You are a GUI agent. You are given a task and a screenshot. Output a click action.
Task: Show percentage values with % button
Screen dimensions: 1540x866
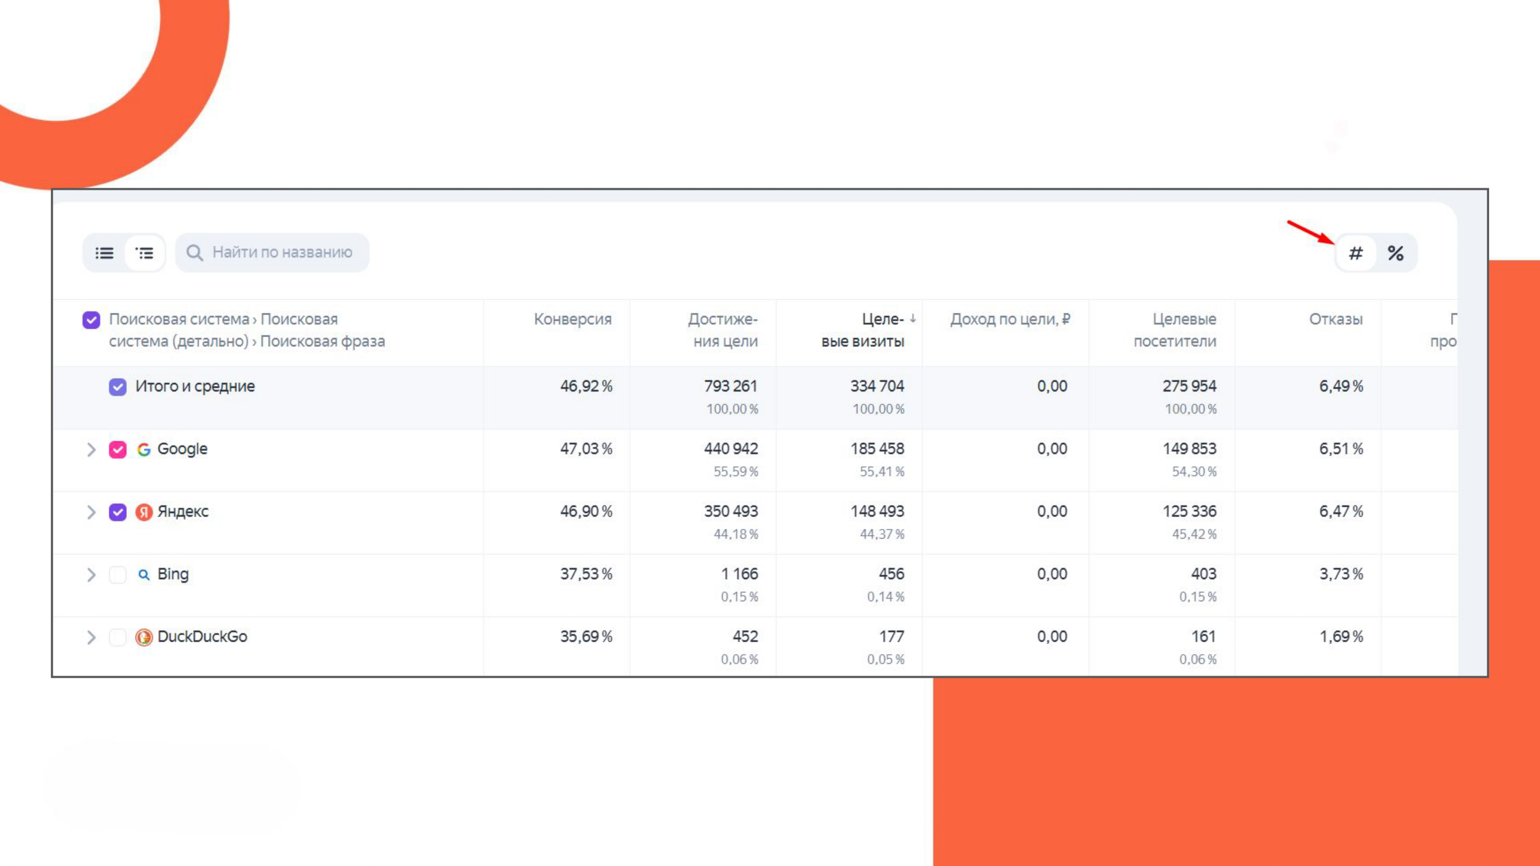pyautogui.click(x=1395, y=253)
